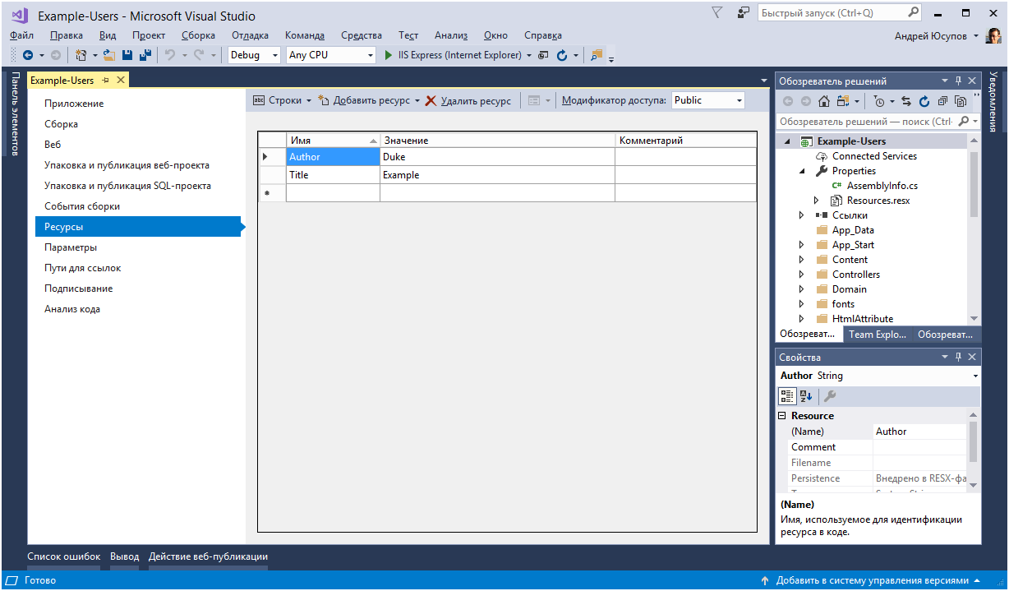1009x591 pixels.
Task: Open the Вывод output tab
Action: click(x=124, y=556)
